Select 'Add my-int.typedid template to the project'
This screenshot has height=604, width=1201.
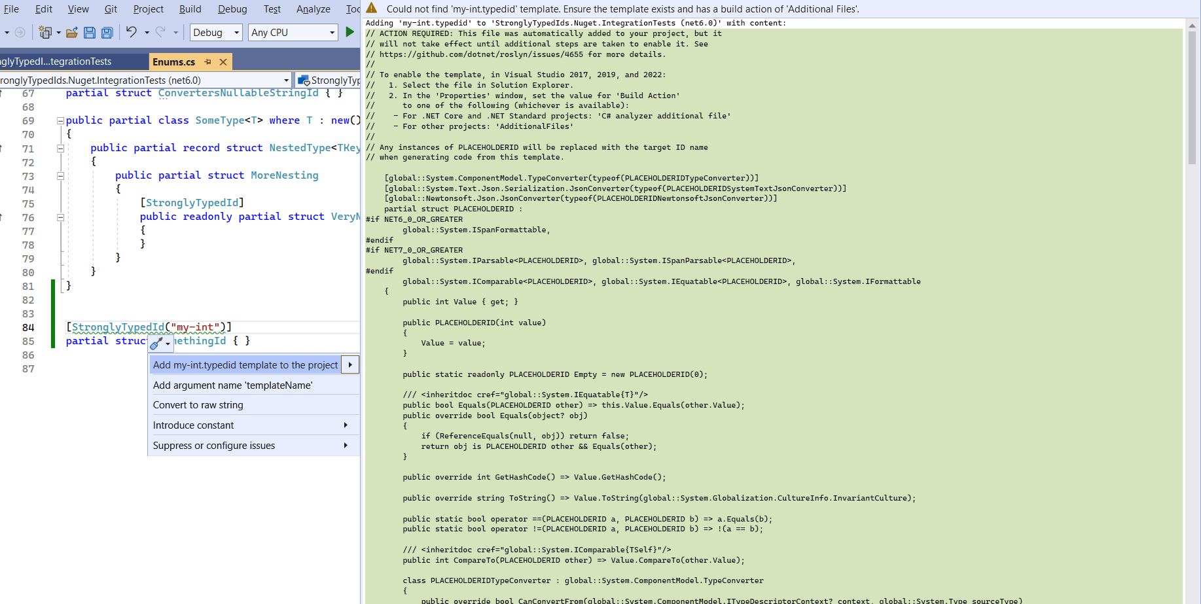(x=245, y=364)
